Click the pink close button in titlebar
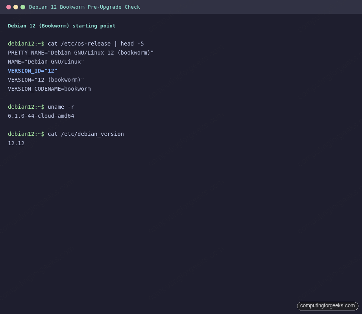 pos(9,7)
